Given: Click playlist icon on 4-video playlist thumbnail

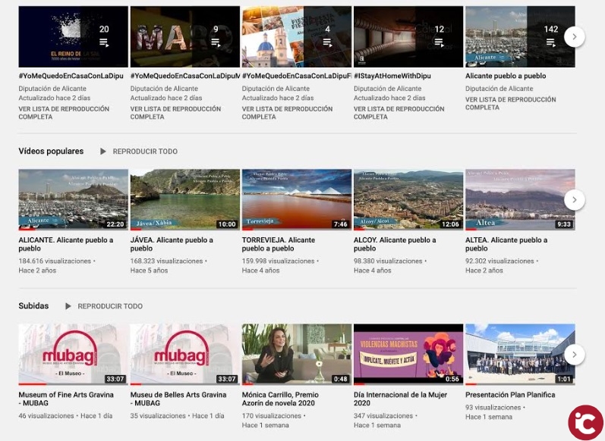Looking at the screenshot, I should (327, 43).
